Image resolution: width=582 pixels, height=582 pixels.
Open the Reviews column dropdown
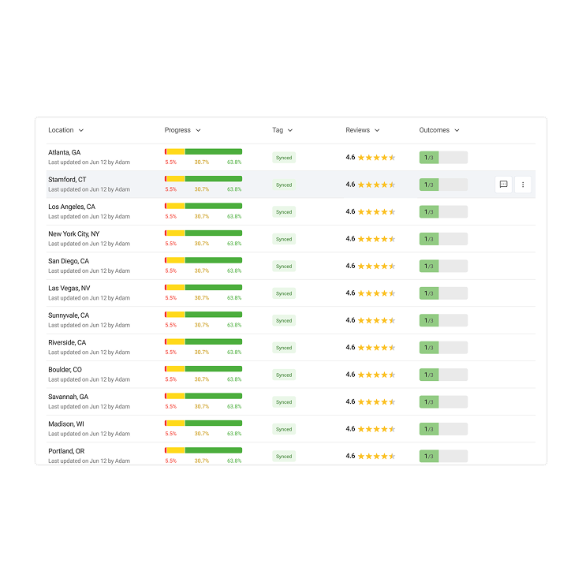[362, 130]
